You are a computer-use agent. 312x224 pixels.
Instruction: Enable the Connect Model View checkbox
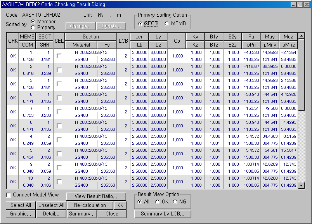pos(9,195)
